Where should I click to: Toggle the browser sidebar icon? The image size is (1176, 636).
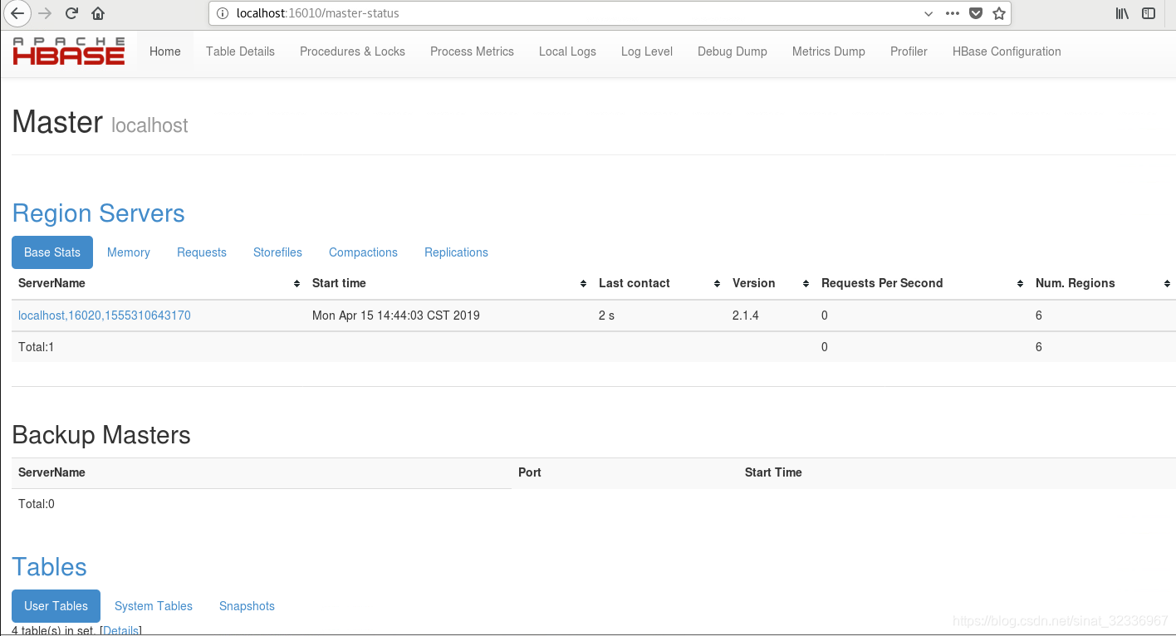(1149, 13)
